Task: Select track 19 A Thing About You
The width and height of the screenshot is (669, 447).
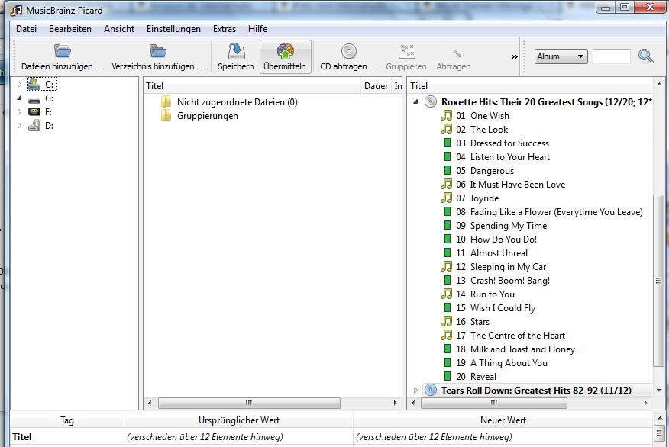Action: pos(501,362)
